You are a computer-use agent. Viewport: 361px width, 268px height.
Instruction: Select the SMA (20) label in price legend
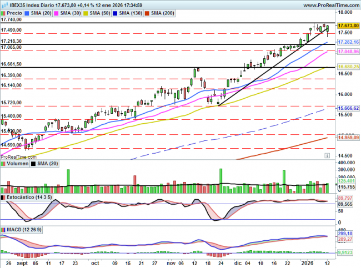pyautogui.click(x=41, y=13)
